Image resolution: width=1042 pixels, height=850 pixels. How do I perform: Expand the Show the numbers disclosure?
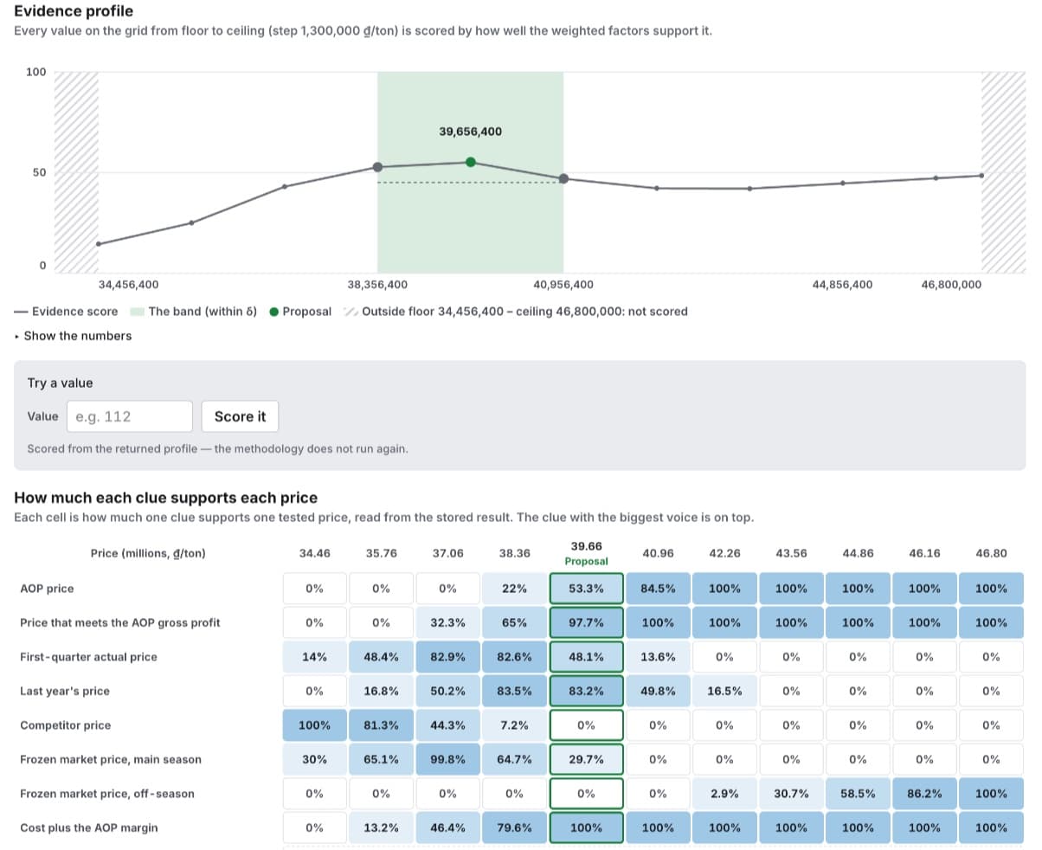click(x=73, y=336)
